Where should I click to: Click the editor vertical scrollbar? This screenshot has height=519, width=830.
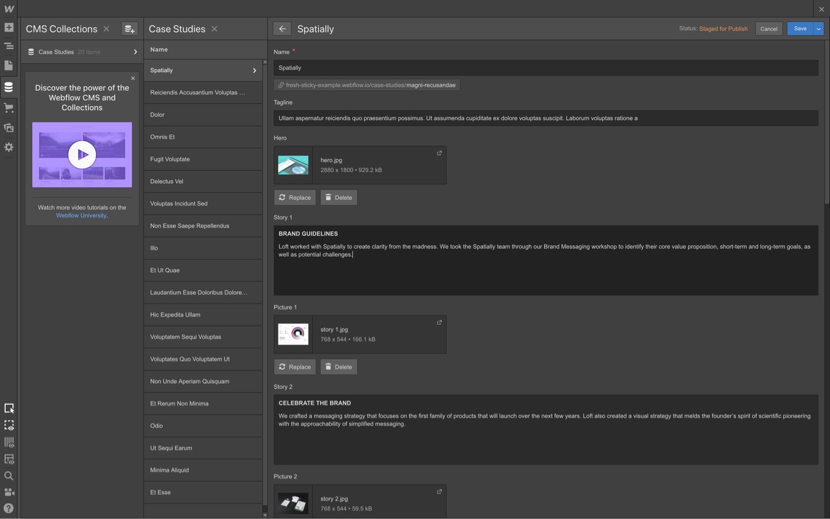(x=826, y=122)
